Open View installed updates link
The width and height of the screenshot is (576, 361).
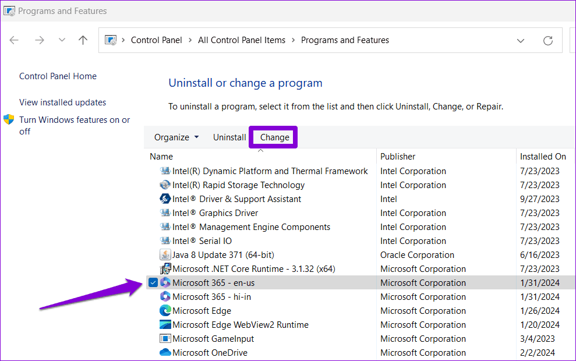click(x=63, y=102)
